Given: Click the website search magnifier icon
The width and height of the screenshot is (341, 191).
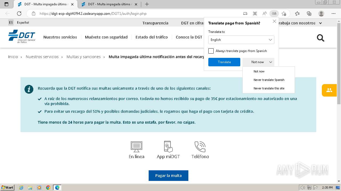Looking at the screenshot, I should (320, 38).
